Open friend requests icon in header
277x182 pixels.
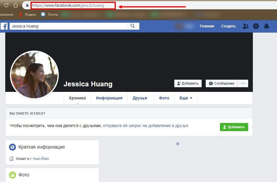coord(245,26)
